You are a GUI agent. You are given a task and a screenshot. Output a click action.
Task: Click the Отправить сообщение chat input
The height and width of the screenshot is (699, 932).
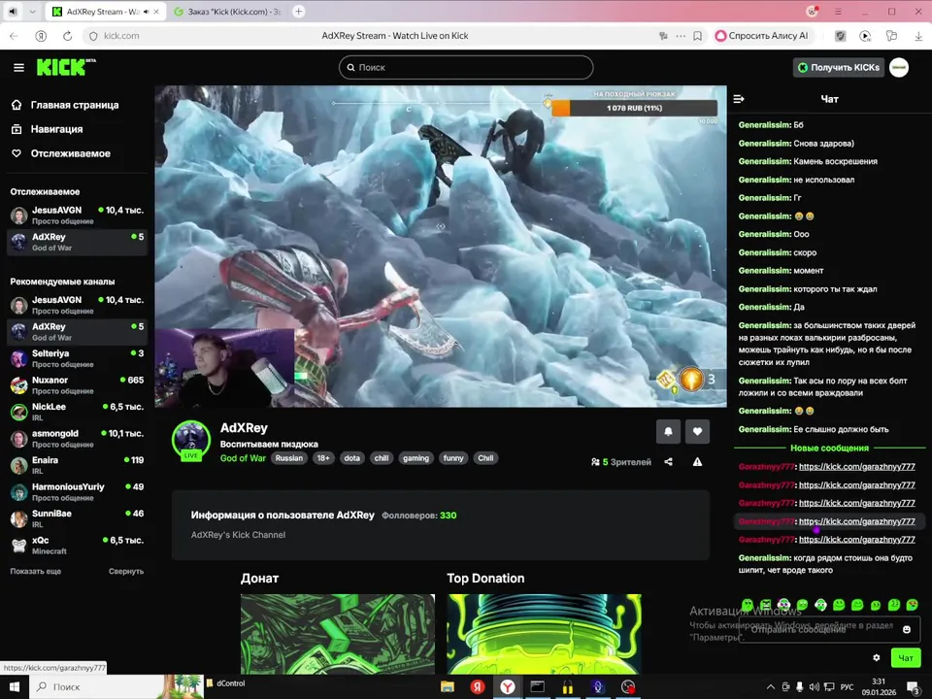click(829, 629)
